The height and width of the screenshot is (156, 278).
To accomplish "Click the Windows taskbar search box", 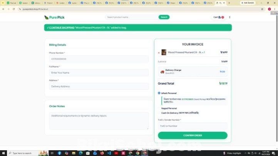I will pyautogui.click(x=27, y=153).
